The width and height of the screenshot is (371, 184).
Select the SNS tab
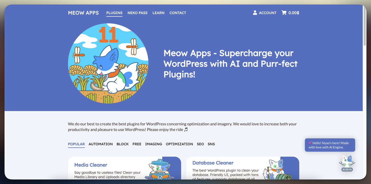pos(211,144)
